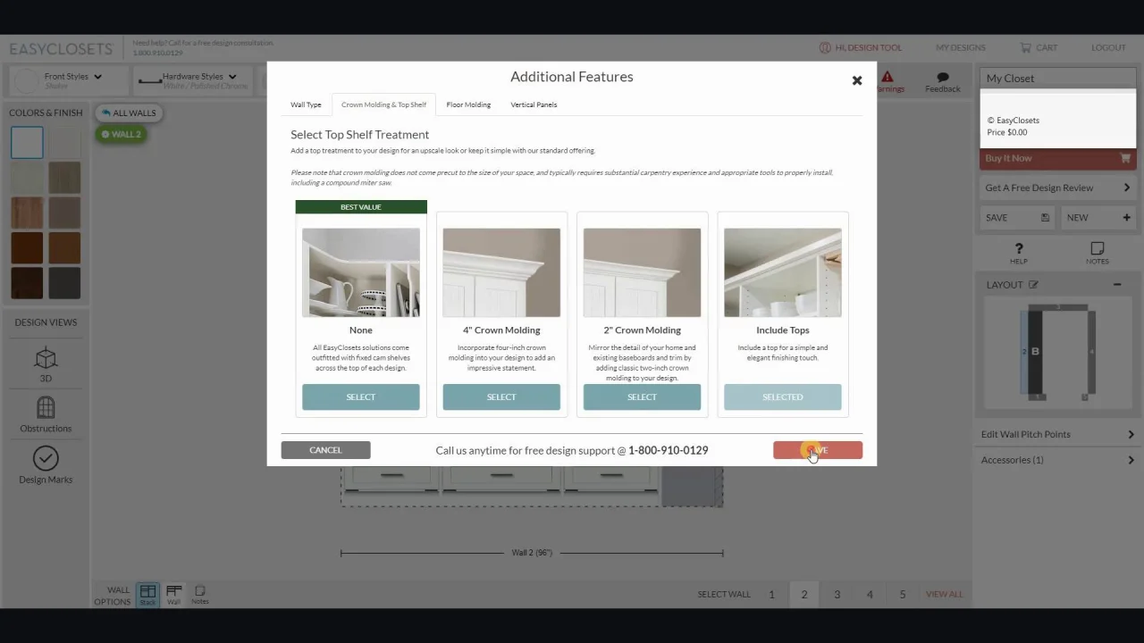Open the Floor Molding tab
The height and width of the screenshot is (643, 1144).
(468, 104)
